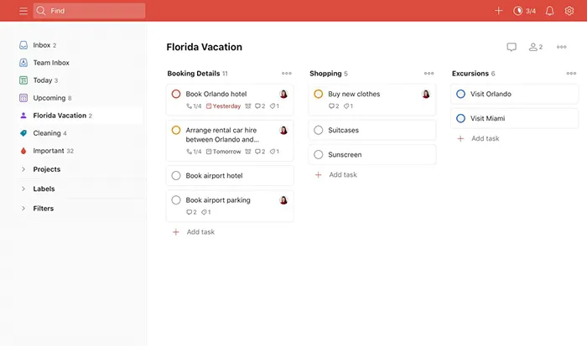Screen dimensions: 587x346
Task: Select the Florida Vacation sidebar item
Action: tap(80, 116)
